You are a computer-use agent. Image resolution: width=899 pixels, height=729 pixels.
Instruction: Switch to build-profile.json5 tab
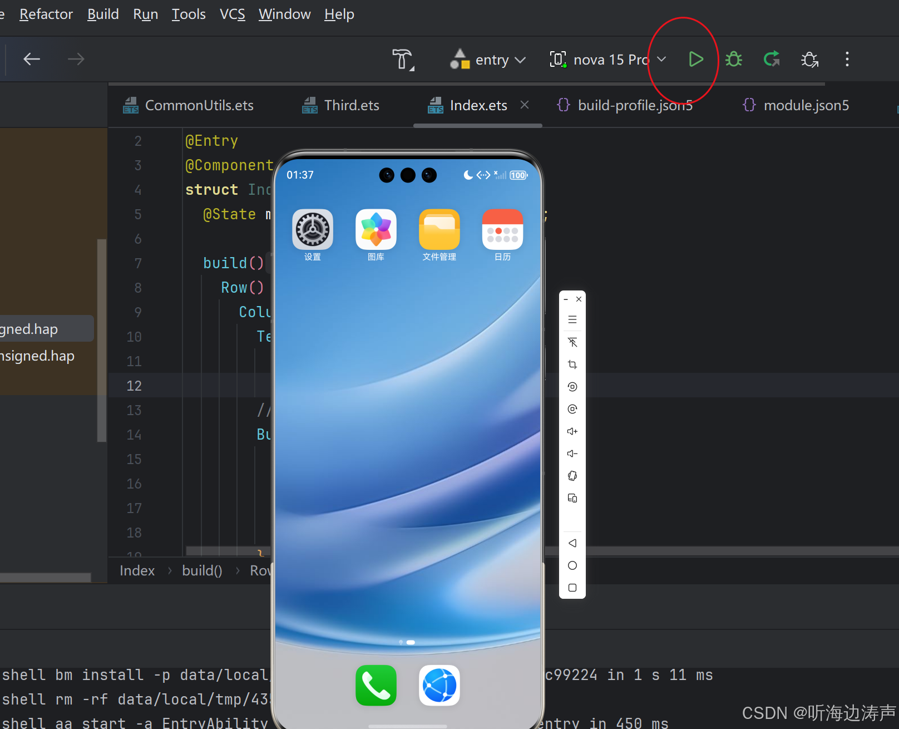(x=625, y=105)
